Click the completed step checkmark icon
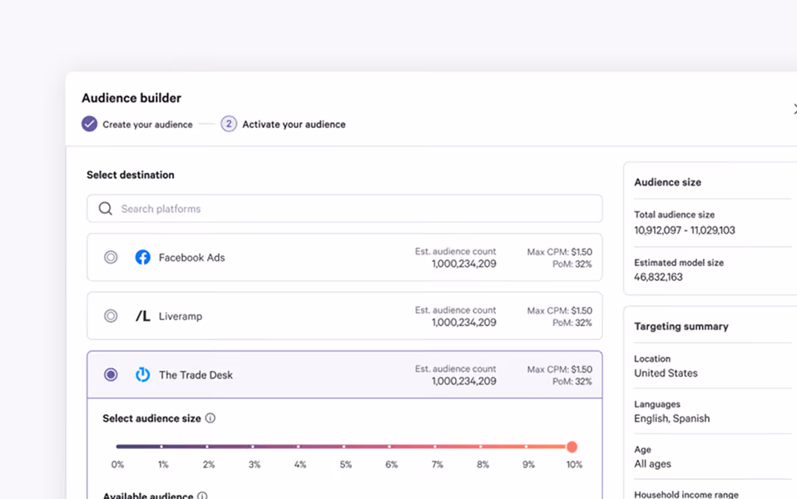Viewport: 797px width, 499px height. tap(90, 124)
